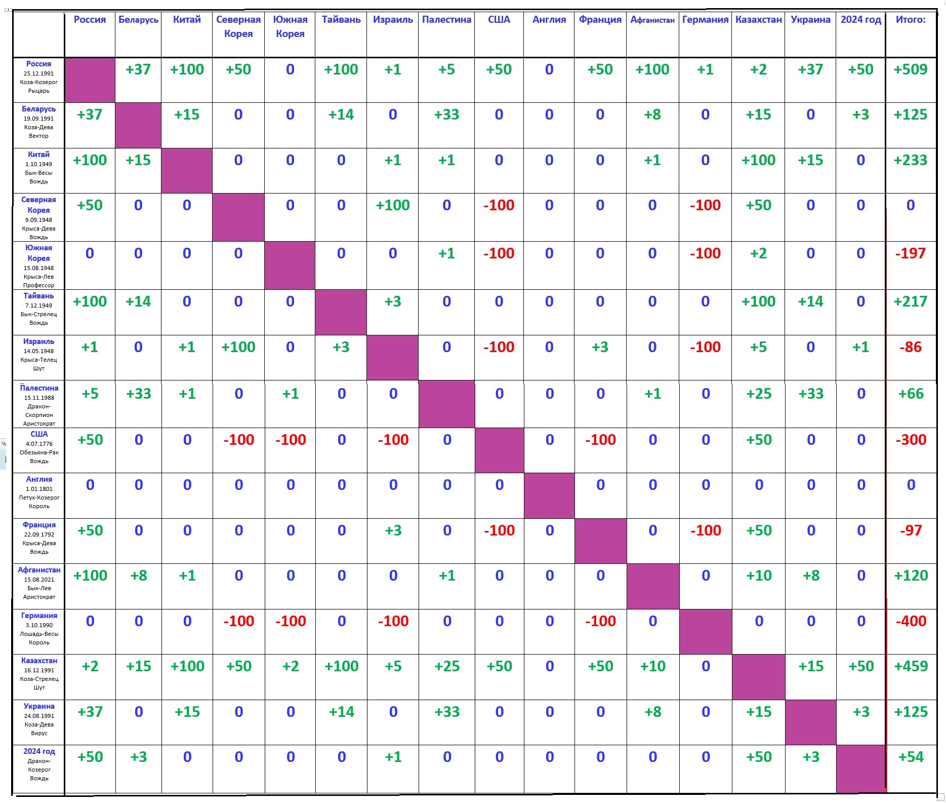Click the total '-197' for Южная Корея

click(x=911, y=253)
